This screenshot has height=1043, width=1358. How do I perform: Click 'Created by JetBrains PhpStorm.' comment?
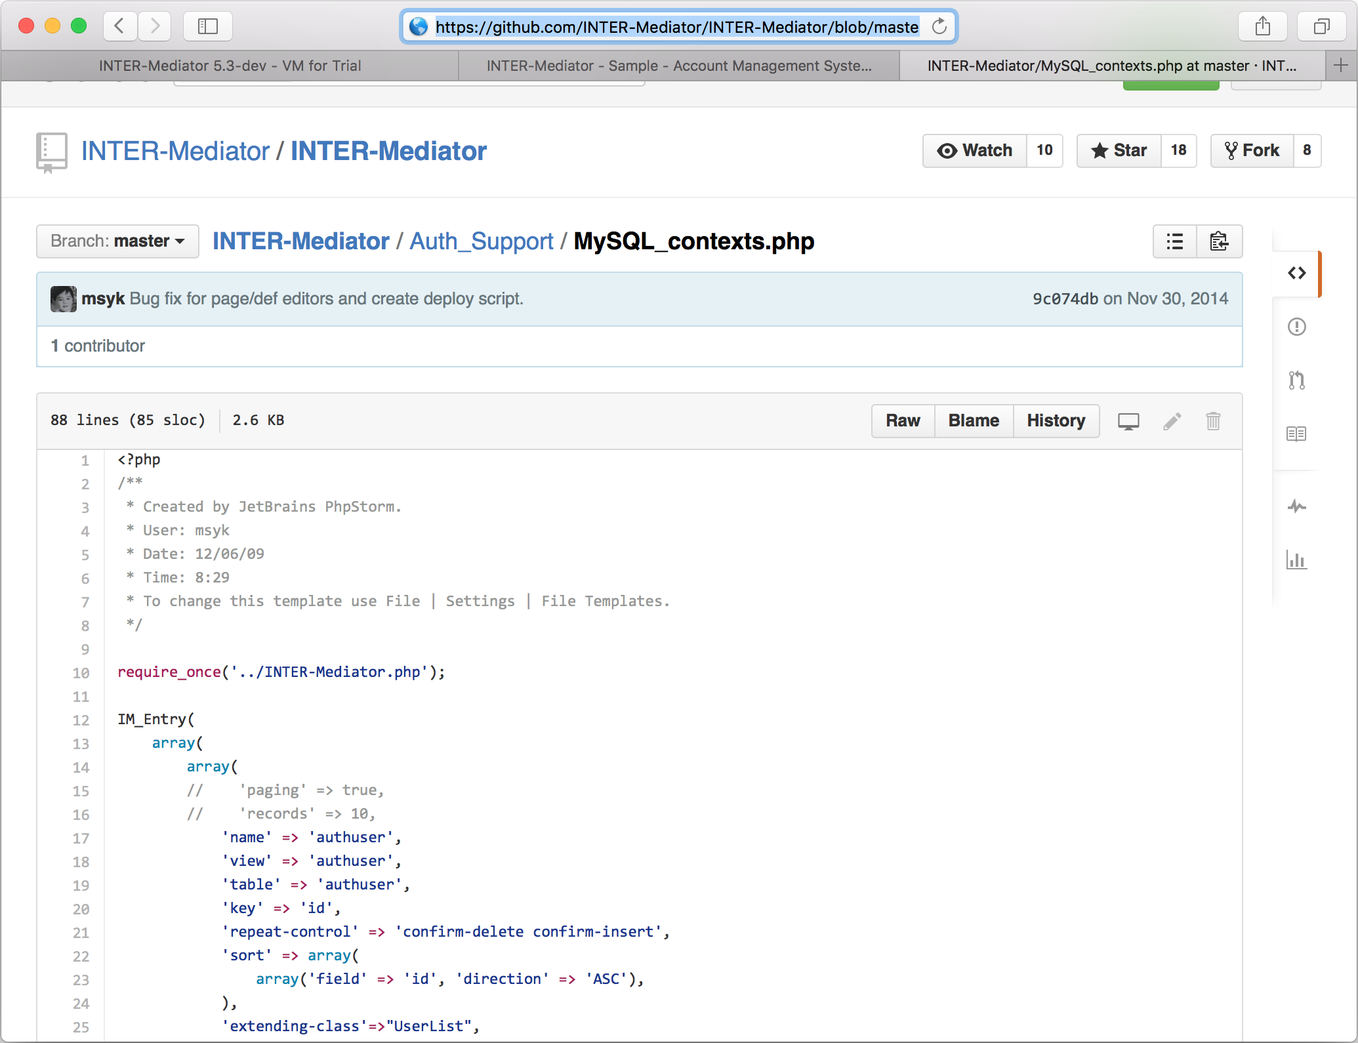coord(272,507)
